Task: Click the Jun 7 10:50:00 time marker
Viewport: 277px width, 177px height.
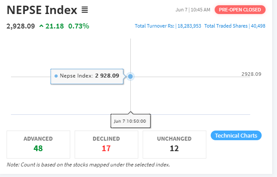Action: 130,121
